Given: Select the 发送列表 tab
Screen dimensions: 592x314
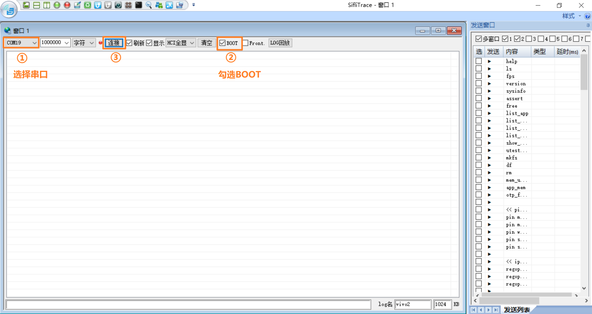Looking at the screenshot, I should pyautogui.click(x=516, y=309).
